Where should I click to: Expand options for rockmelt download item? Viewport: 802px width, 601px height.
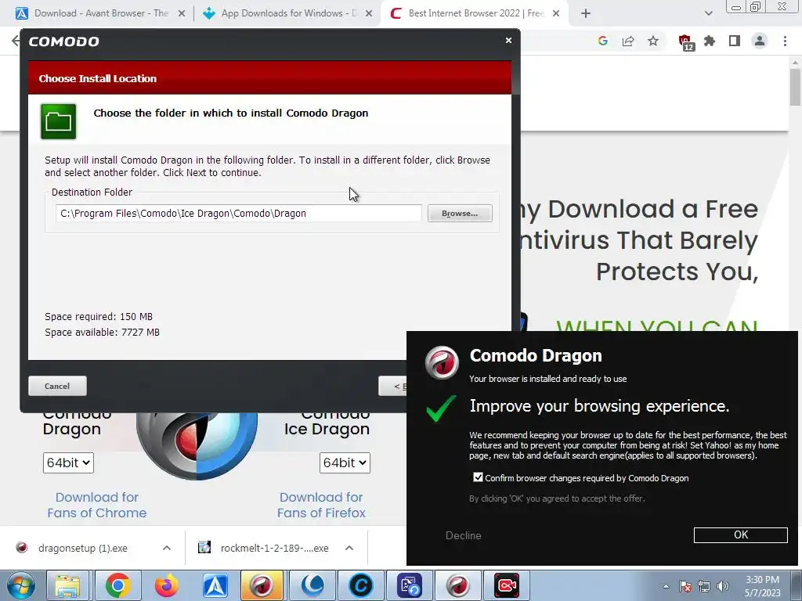tap(349, 548)
